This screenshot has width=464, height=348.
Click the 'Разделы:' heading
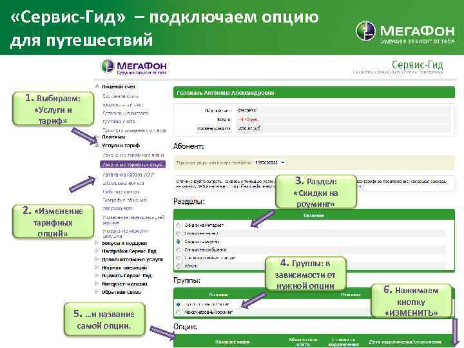(x=189, y=202)
